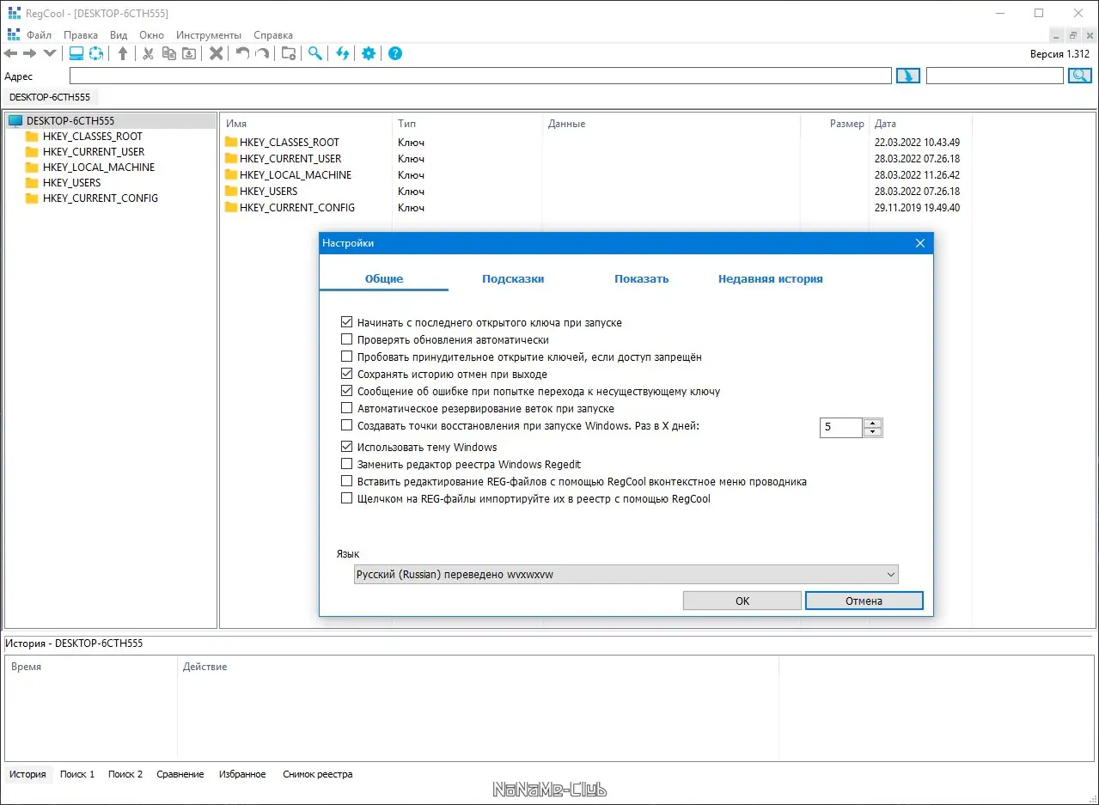Uncheck Использовать тему Windows

(347, 447)
